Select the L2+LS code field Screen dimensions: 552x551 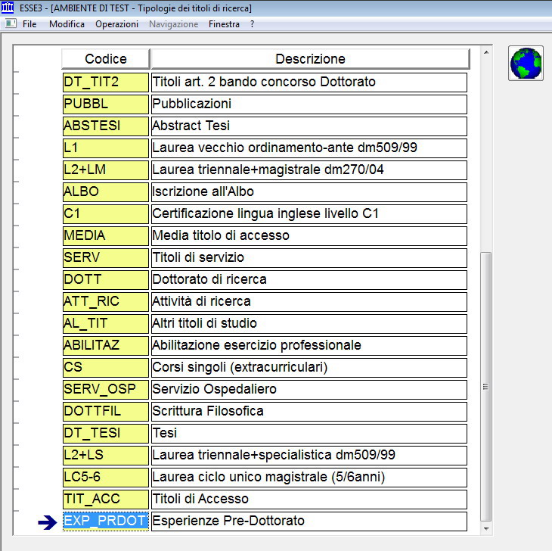[x=106, y=455]
